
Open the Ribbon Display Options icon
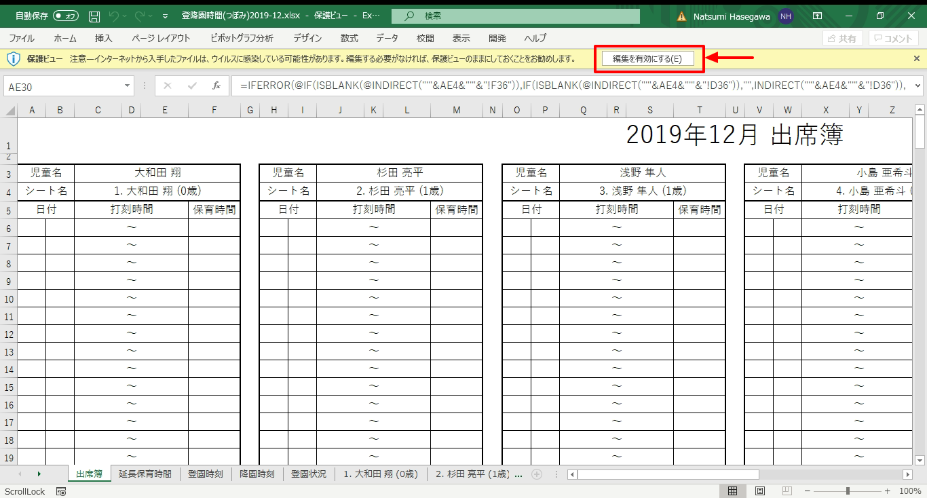[818, 16]
